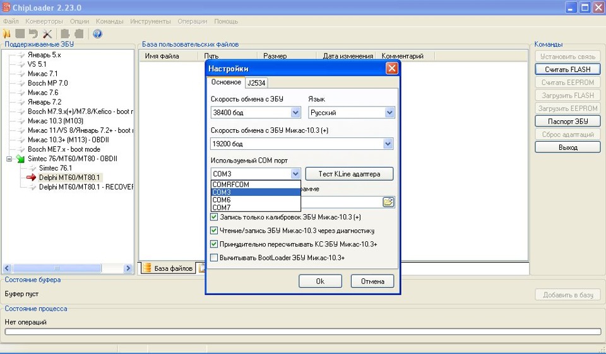Open a firmware file via folder toolbar icon
Viewport: 606px width, 354px height.
click(6, 34)
